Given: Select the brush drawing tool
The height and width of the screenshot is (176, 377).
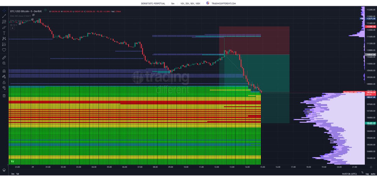Looking at the screenshot, I should [4, 27].
